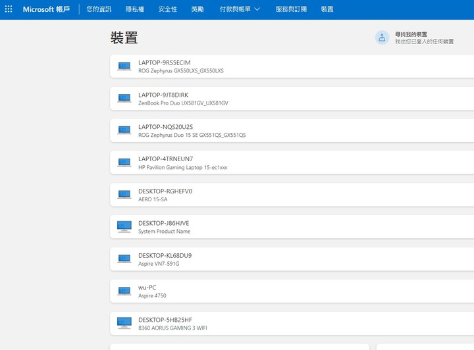This screenshot has width=474, height=350.
Task: Select 裝置 in the top navigation
Action: pyautogui.click(x=327, y=9)
